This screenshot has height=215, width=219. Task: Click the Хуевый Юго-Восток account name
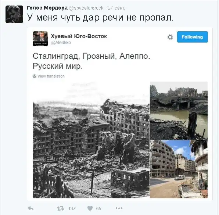click(79, 36)
